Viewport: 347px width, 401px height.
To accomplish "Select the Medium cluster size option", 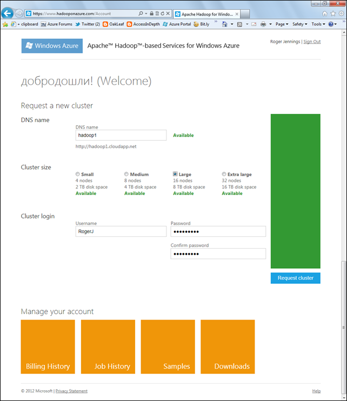I will point(126,174).
